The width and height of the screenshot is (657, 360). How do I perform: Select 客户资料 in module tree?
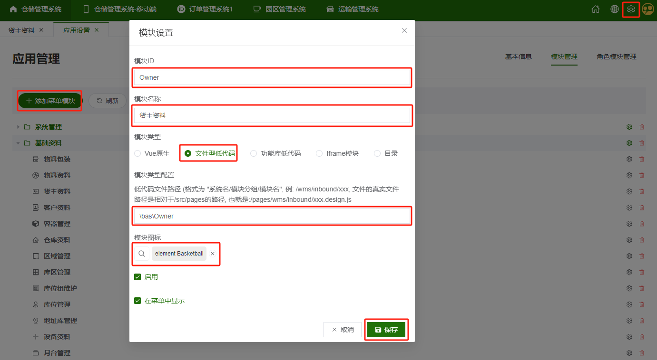pyautogui.click(x=57, y=208)
